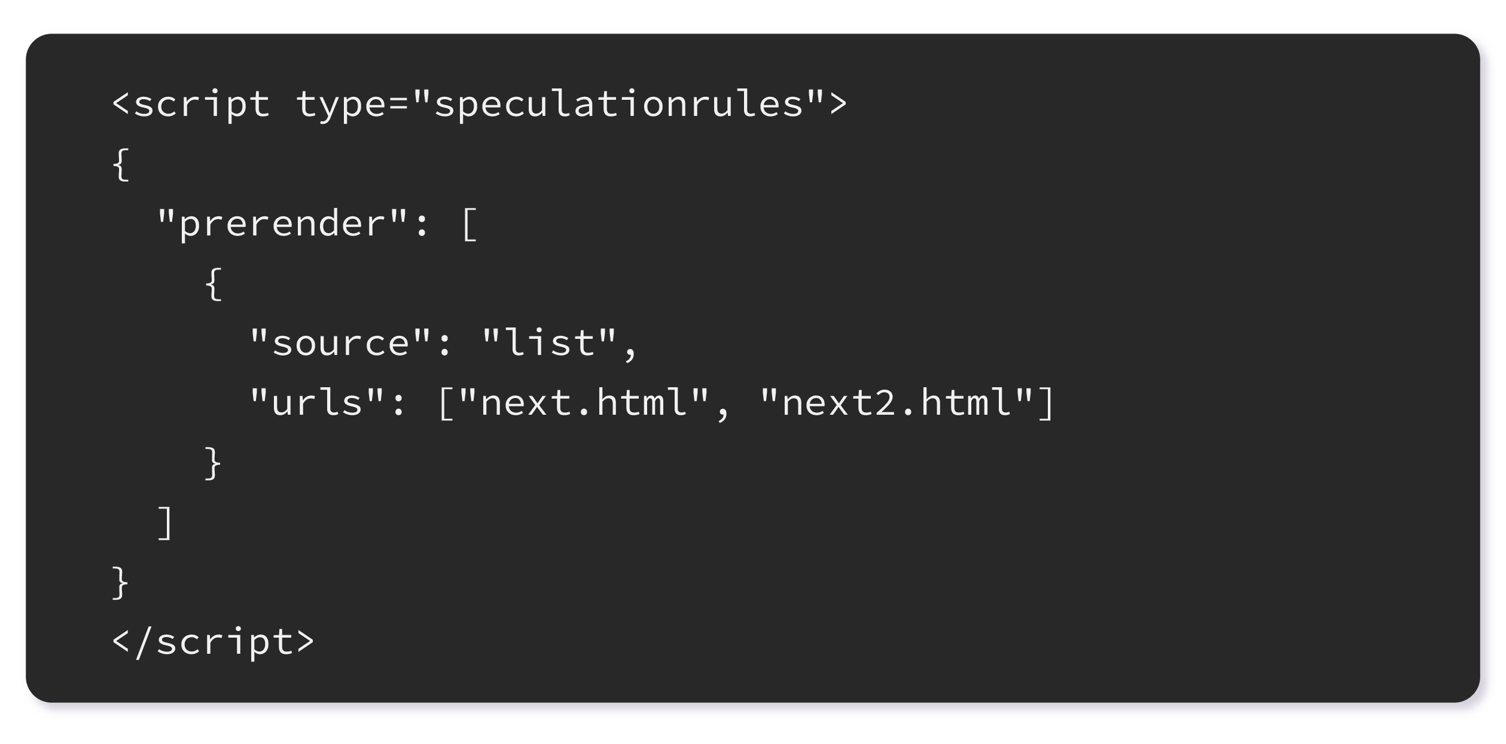This screenshot has height=744, width=1506.
Task: Click the prerender array's closing bracket
Action: 166,523
